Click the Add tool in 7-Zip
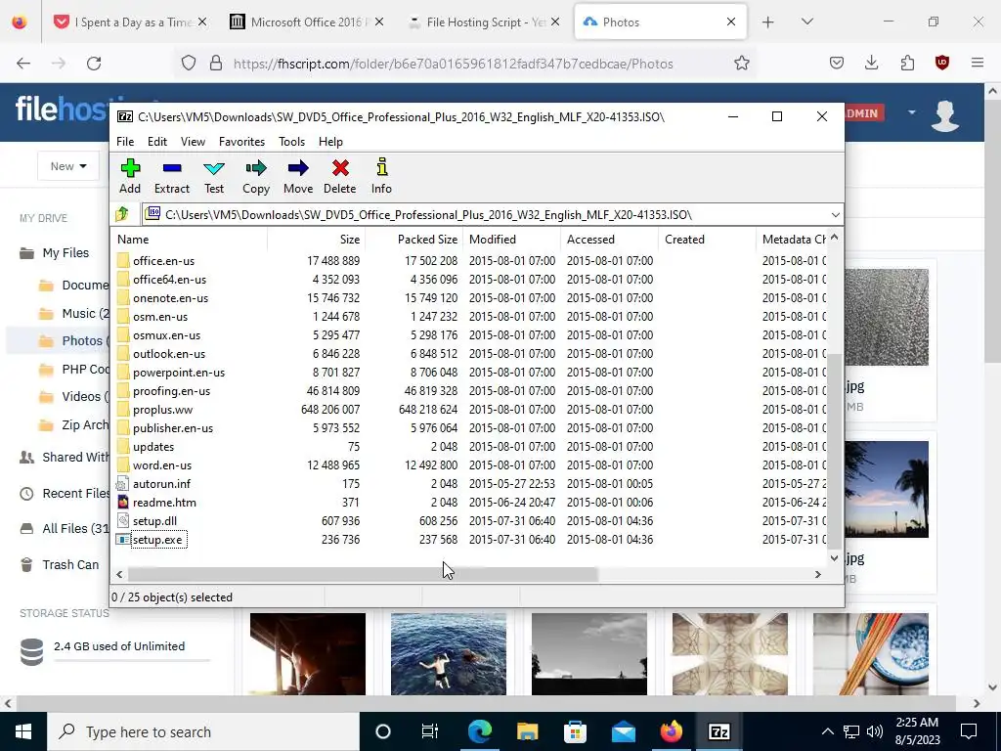Screen dimensions: 1001x751 pyautogui.click(x=130, y=176)
